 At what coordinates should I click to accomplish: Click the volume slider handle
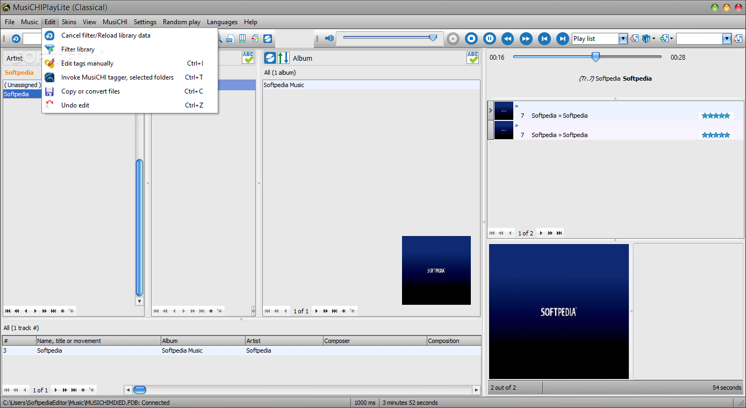pos(433,38)
